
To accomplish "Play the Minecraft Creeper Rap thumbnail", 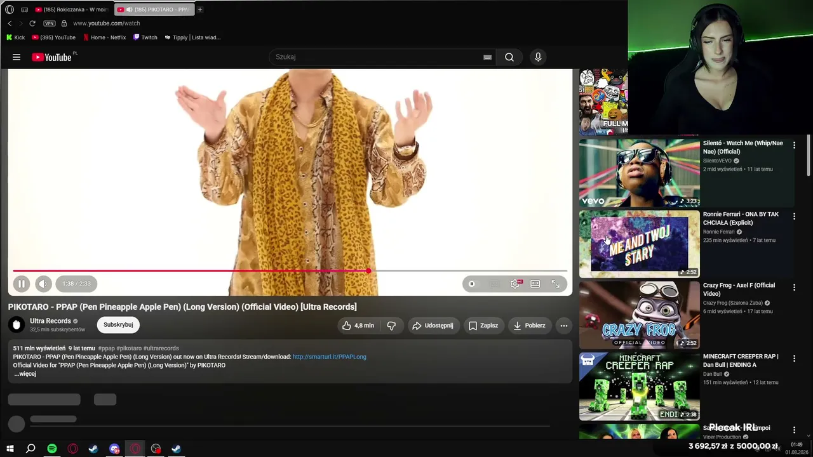I will (x=639, y=386).
